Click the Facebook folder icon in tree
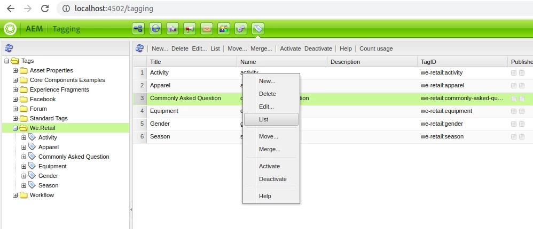Viewport: 533px width, 229px height. [23, 99]
